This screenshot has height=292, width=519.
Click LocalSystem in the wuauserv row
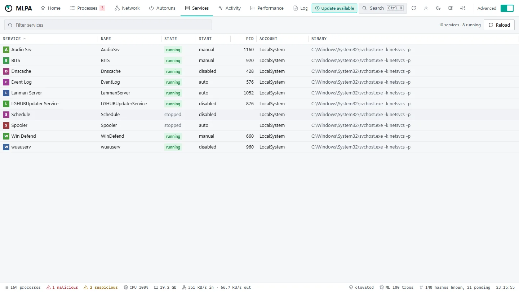272,147
